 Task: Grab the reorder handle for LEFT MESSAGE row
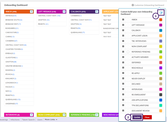coord(123,25)
